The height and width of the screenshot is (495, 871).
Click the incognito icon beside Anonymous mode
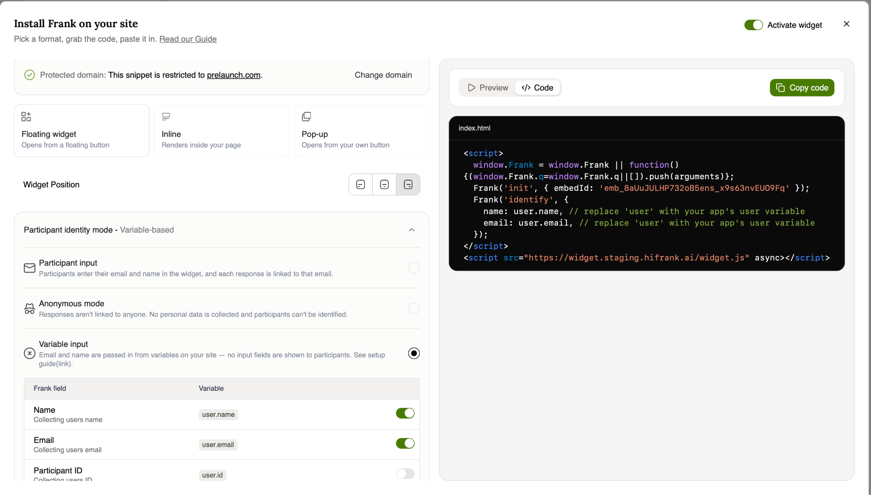point(29,308)
